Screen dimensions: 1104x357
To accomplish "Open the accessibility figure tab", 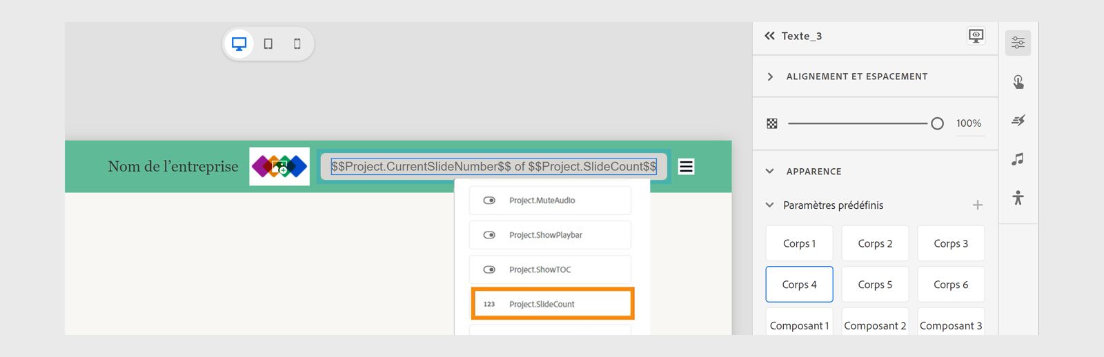I will pos(1018,198).
